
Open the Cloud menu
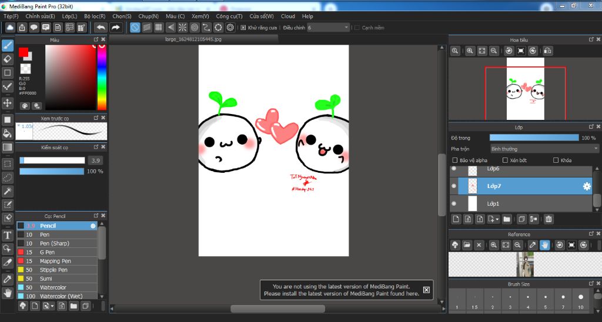[288, 16]
